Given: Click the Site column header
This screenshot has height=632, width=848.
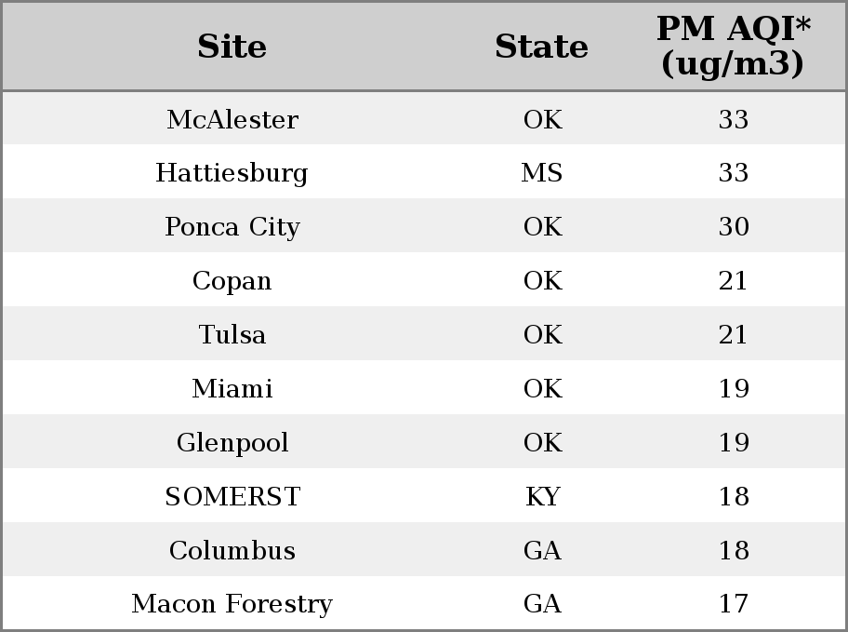Looking at the screenshot, I should (x=232, y=47).
